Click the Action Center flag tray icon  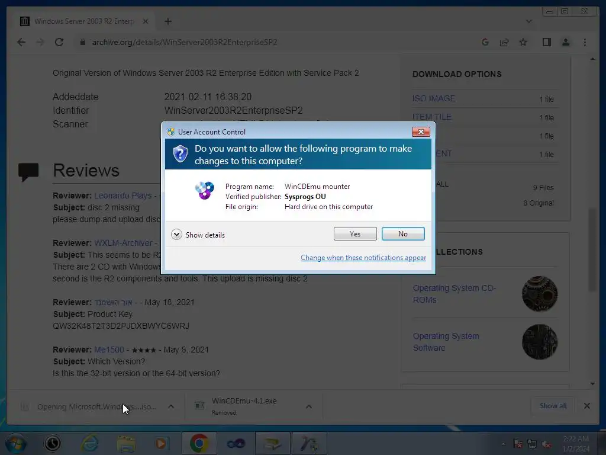(518, 444)
